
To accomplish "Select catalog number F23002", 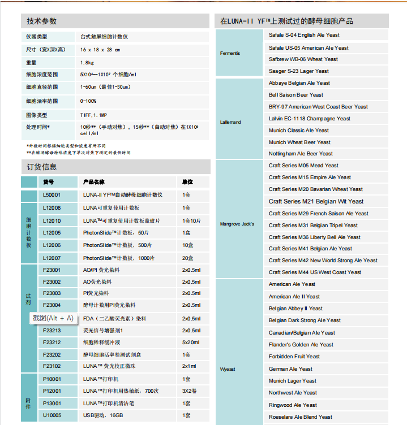I will pos(52,282).
